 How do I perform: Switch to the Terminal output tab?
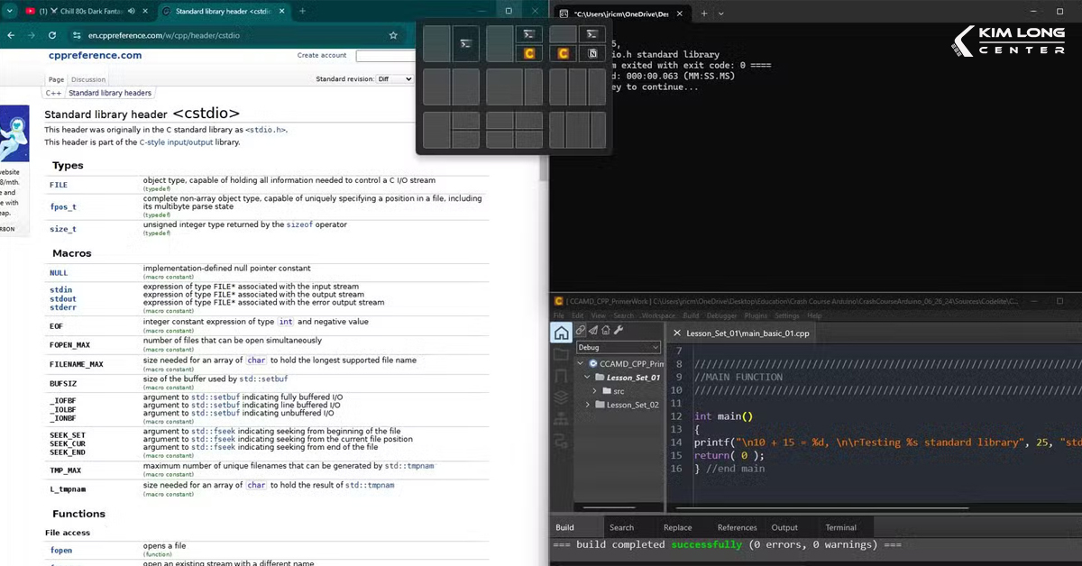(x=840, y=527)
